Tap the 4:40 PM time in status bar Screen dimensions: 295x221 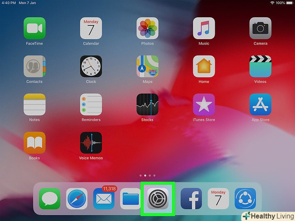9,3
